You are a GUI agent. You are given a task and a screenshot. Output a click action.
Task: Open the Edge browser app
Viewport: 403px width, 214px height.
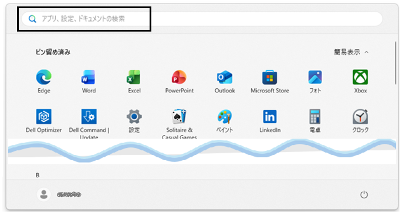pos(43,77)
